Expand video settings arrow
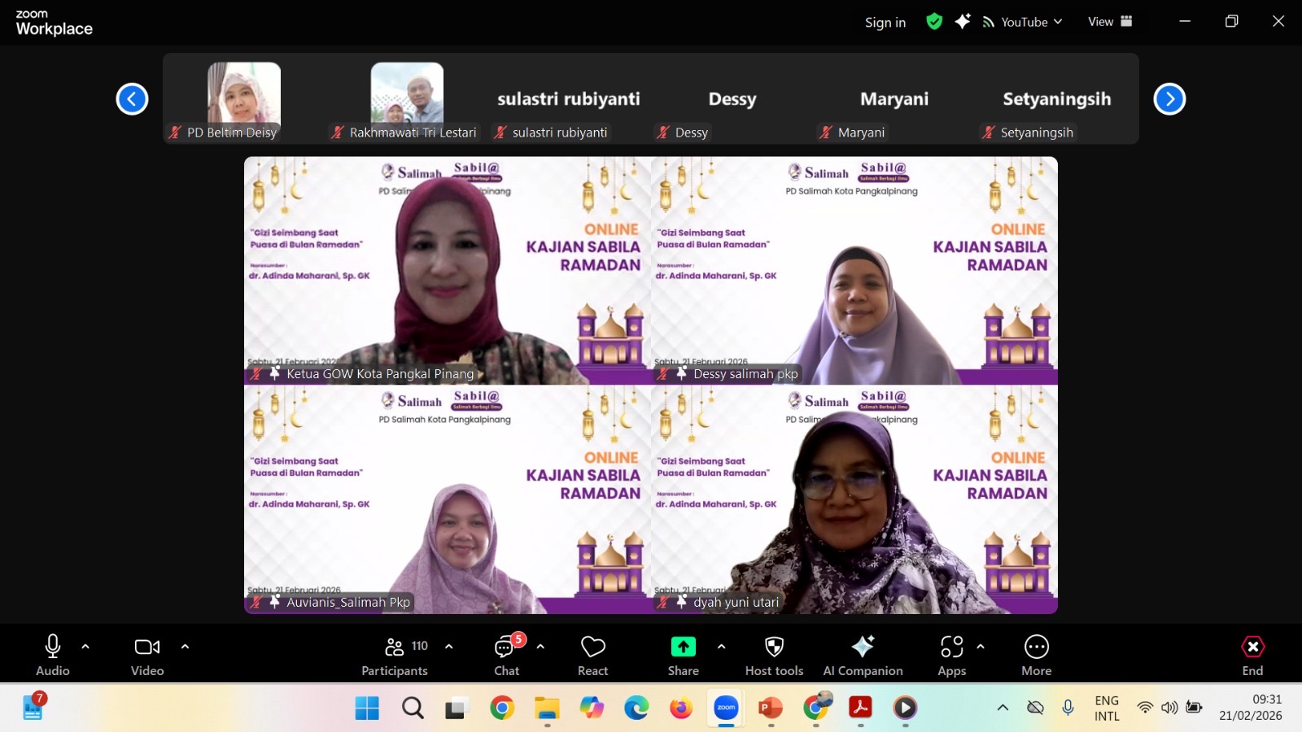Image resolution: width=1302 pixels, height=732 pixels. click(185, 647)
